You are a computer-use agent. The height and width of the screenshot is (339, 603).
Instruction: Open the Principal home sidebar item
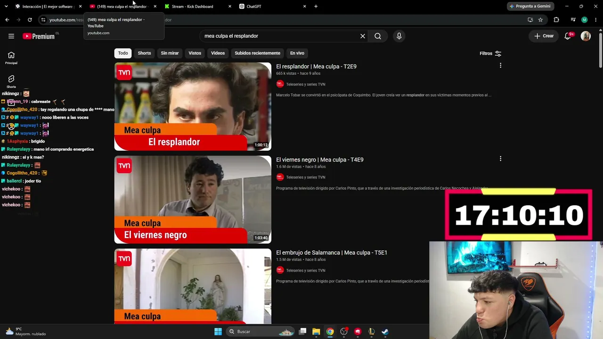tap(11, 58)
